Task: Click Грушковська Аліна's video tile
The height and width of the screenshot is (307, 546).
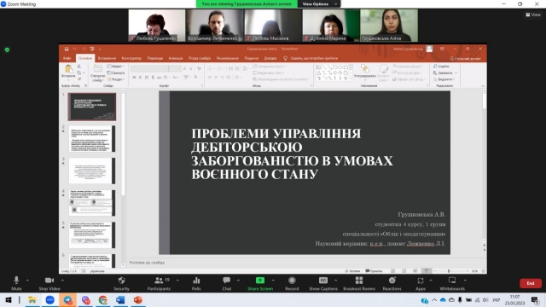Action: [389, 26]
